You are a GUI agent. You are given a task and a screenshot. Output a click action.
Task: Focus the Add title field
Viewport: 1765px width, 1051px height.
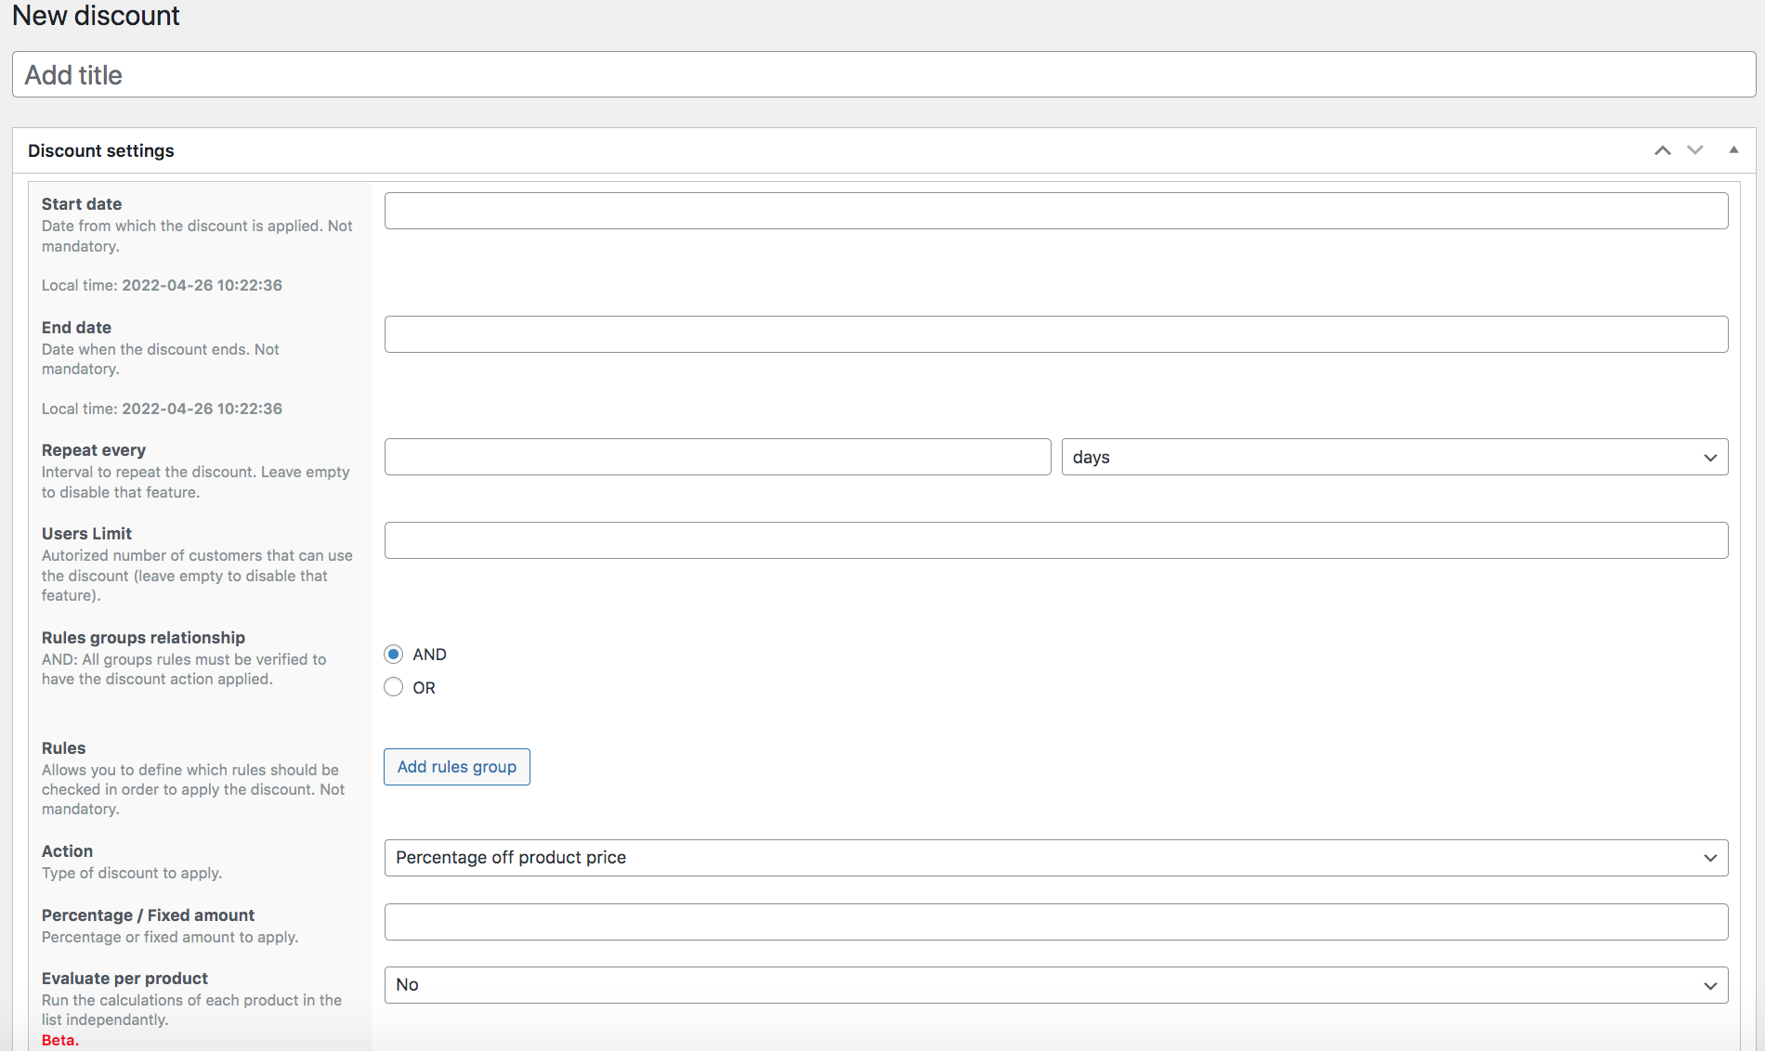[883, 74]
